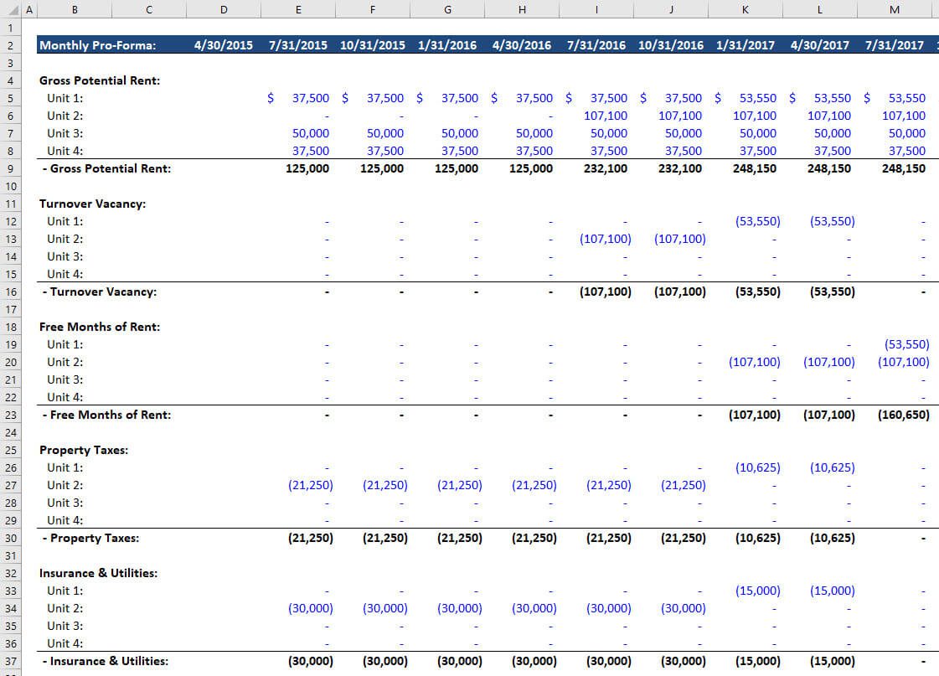Click the select-all corner of the grid
Screen dimensions: 939x676
tap(10, 9)
